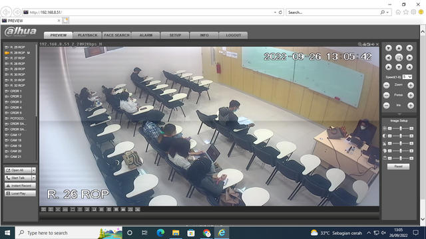Click fullscreen icon in bottom layout bar
The image size is (426, 239).
[58, 210]
